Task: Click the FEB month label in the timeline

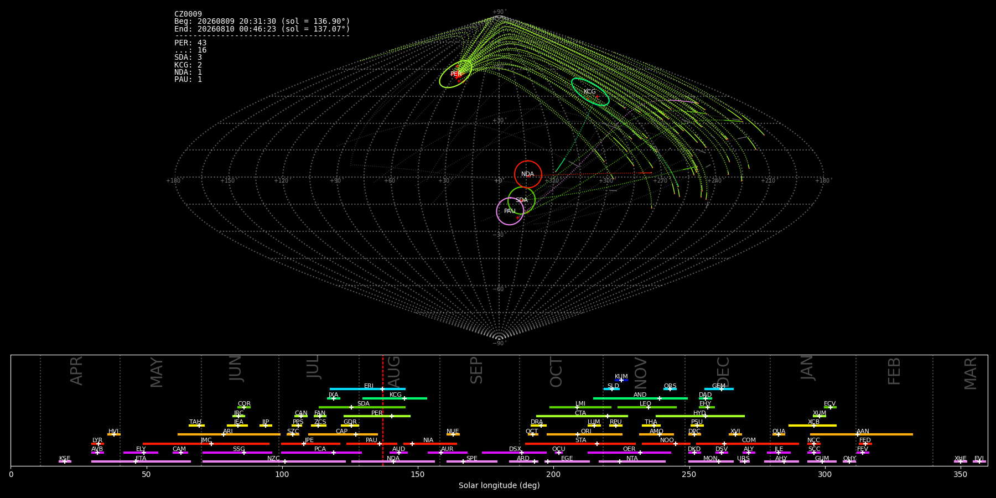Action: 894,371
